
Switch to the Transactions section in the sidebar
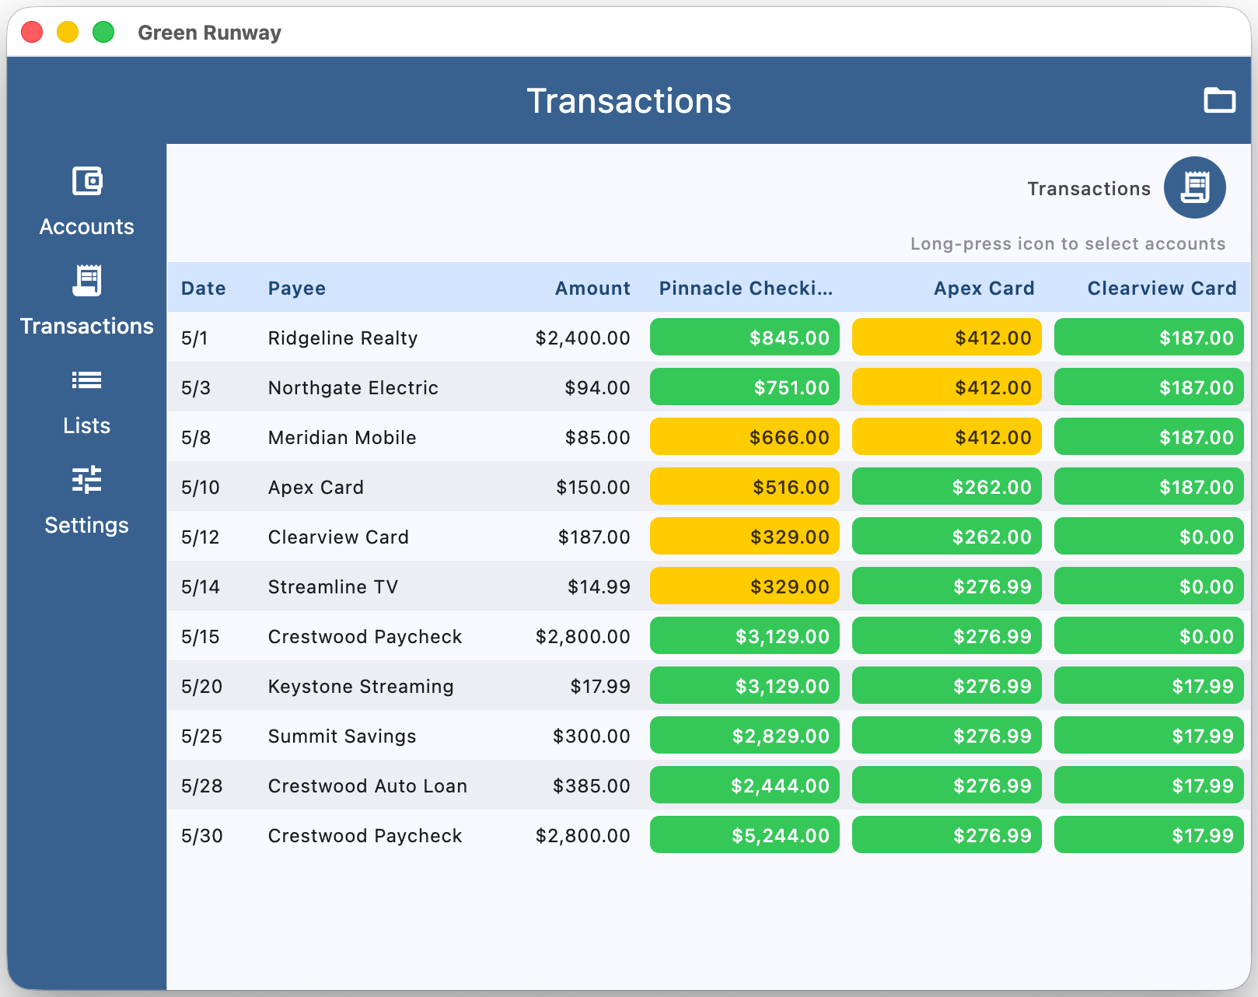click(x=86, y=326)
